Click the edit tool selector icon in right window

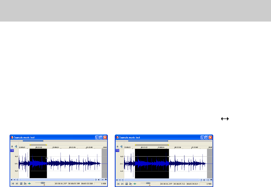122,147
